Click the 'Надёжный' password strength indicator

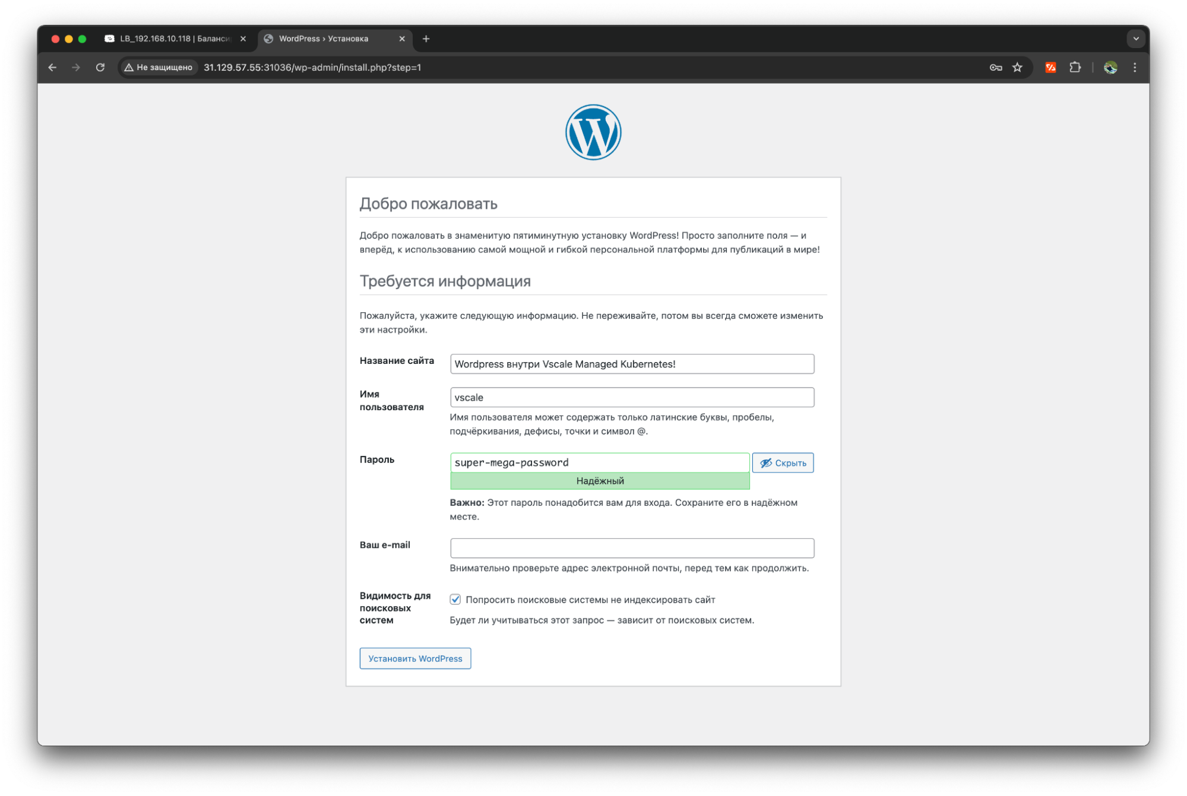(600, 481)
